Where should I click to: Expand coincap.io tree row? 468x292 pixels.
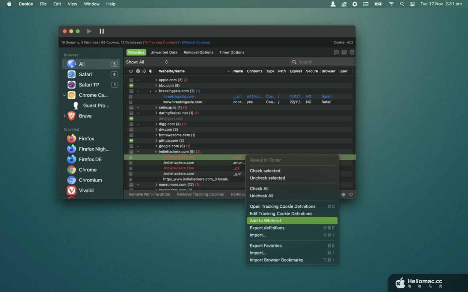pos(156,108)
